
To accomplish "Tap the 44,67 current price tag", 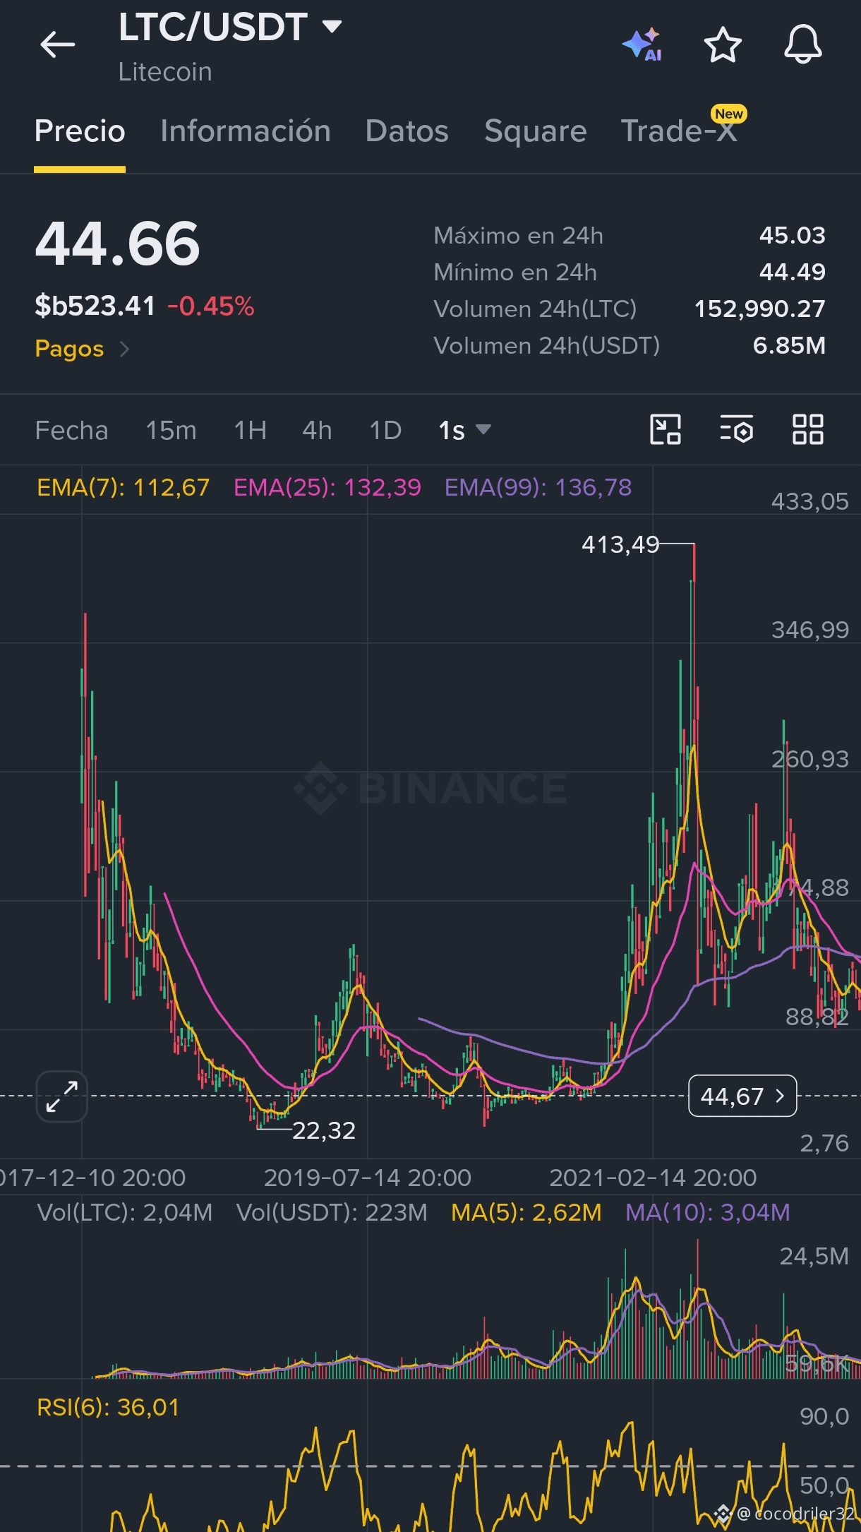I will 742,1096.
